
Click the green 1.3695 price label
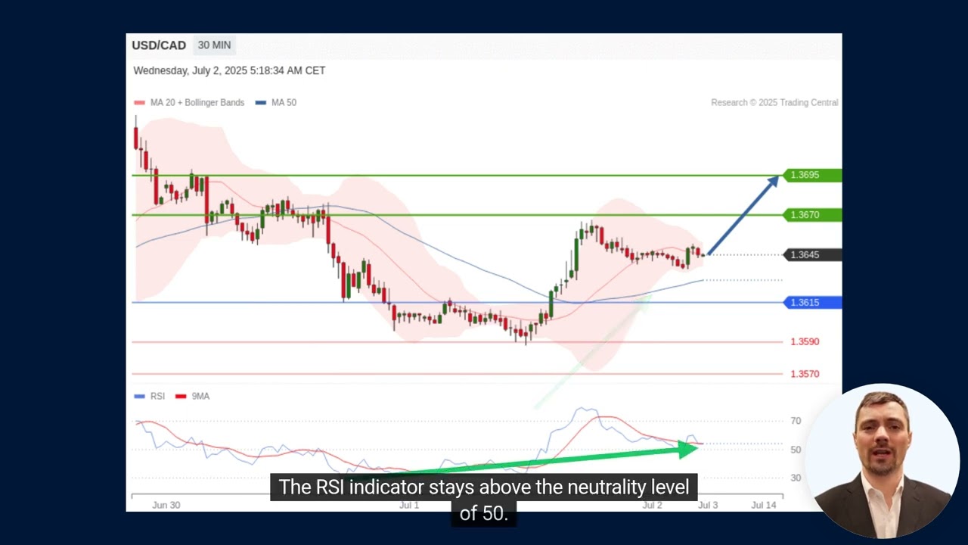click(811, 176)
